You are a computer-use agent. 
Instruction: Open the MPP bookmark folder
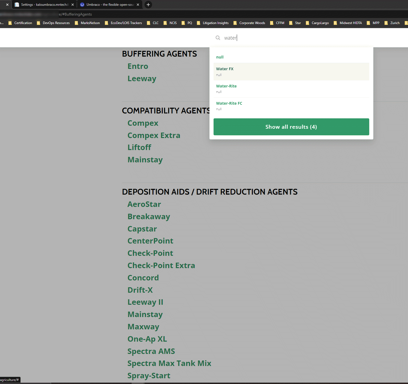(373, 23)
